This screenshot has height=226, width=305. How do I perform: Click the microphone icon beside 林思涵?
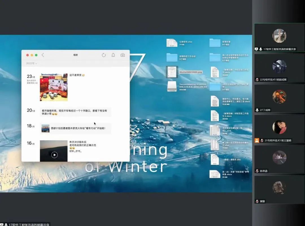[257, 171]
